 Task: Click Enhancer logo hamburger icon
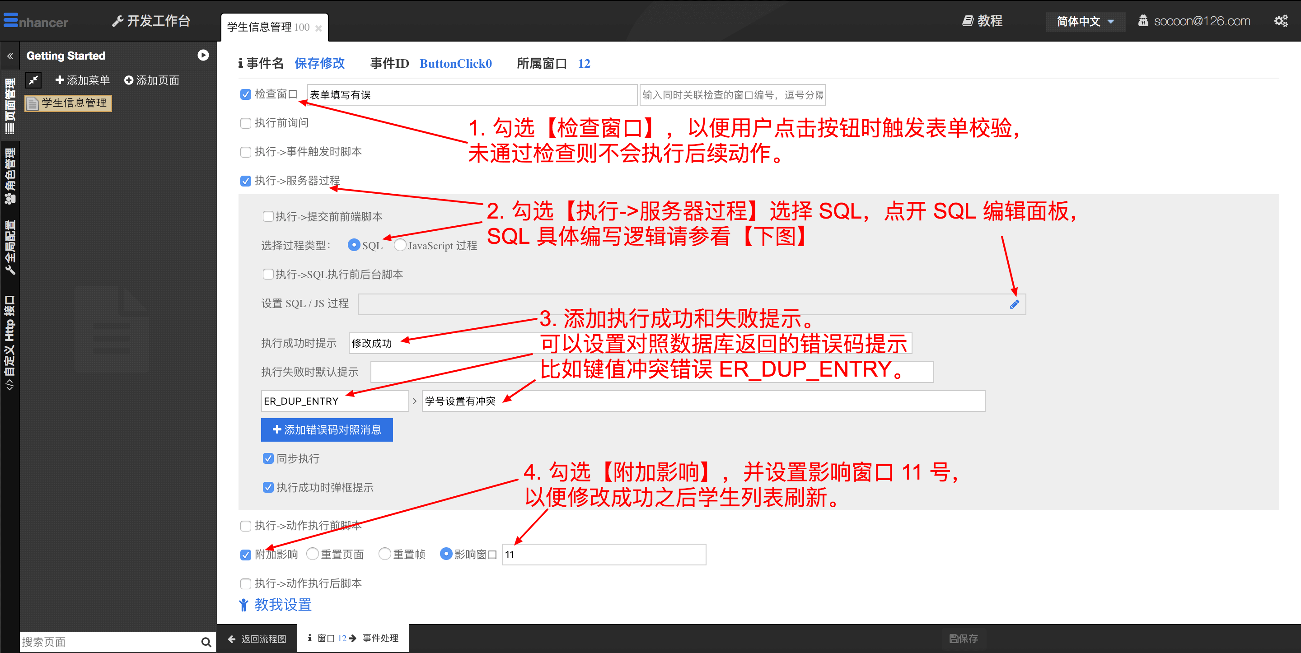10,20
